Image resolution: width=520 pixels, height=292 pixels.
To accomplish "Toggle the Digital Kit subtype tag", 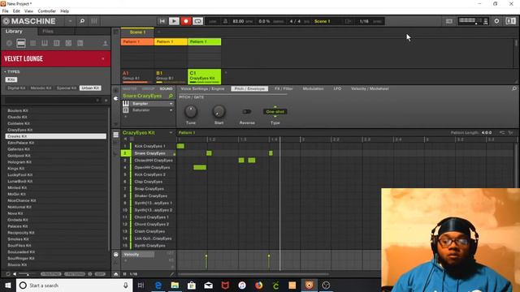I will 16,88.
